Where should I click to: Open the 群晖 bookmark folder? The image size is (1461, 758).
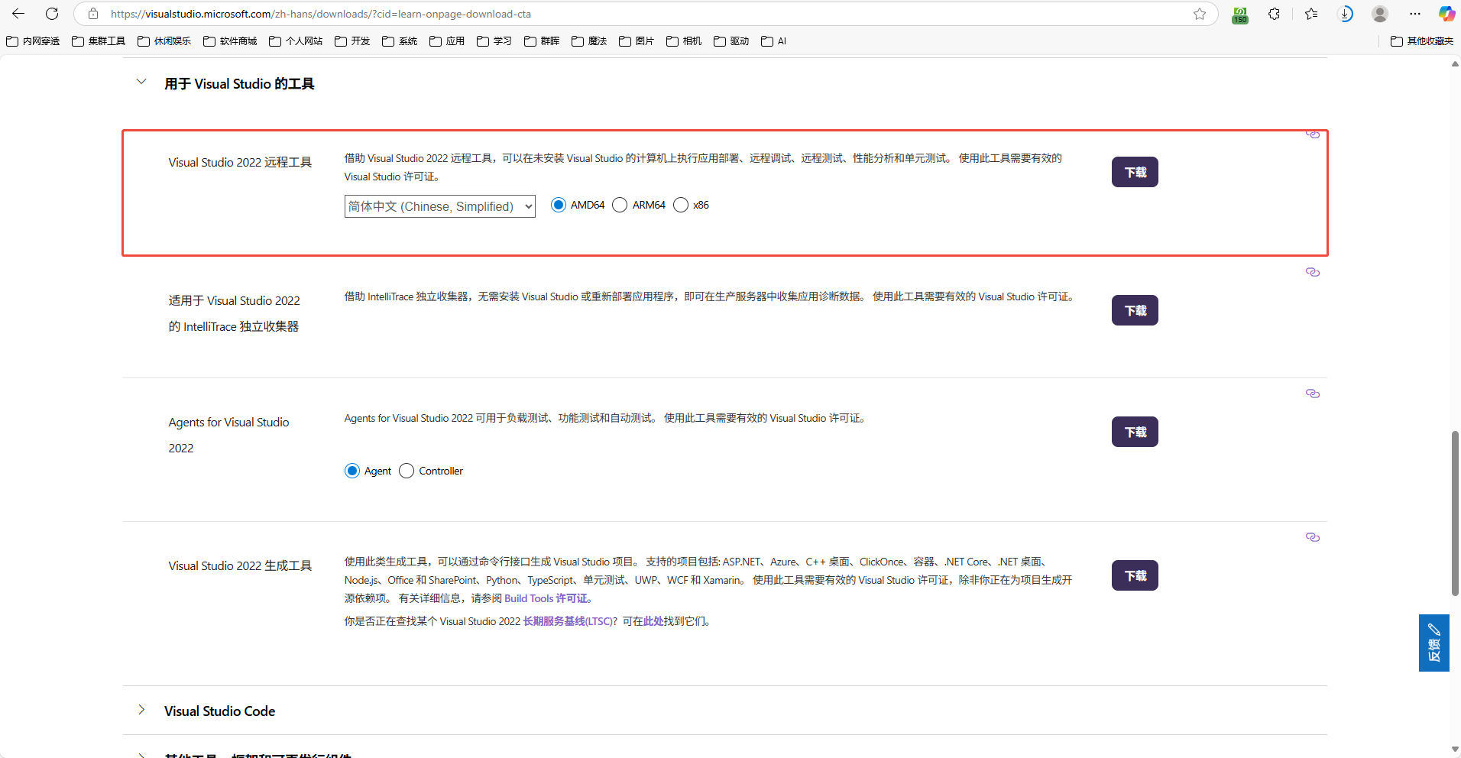point(542,41)
